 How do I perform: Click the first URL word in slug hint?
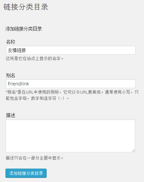(x=30, y=92)
